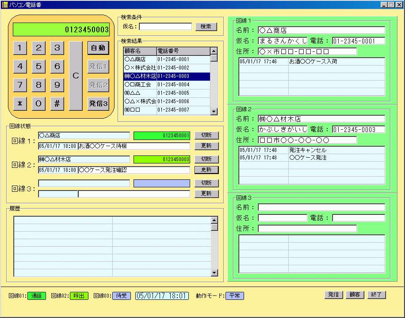
Task: Click the 回線1 panel 名前 field 〇△商店
Action: tap(321, 30)
